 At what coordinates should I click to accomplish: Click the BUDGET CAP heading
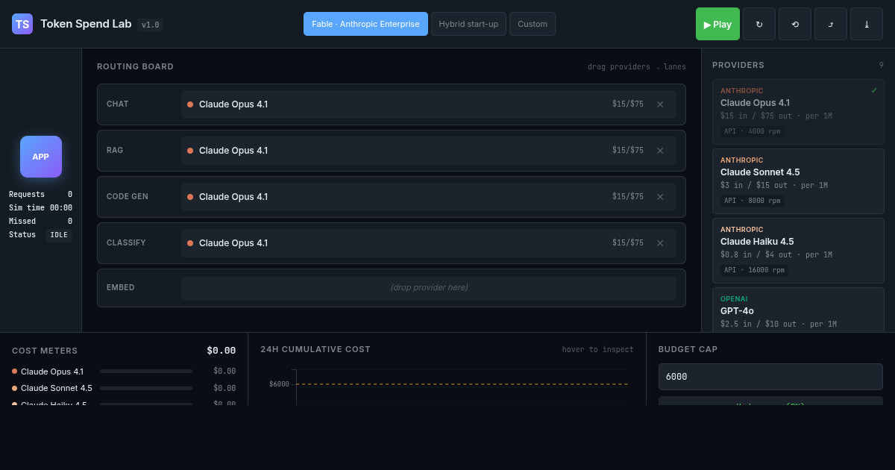pos(688,350)
